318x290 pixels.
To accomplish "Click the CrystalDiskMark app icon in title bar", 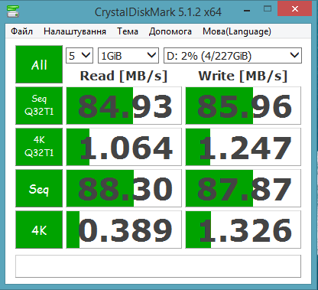I will tap(13, 11).
